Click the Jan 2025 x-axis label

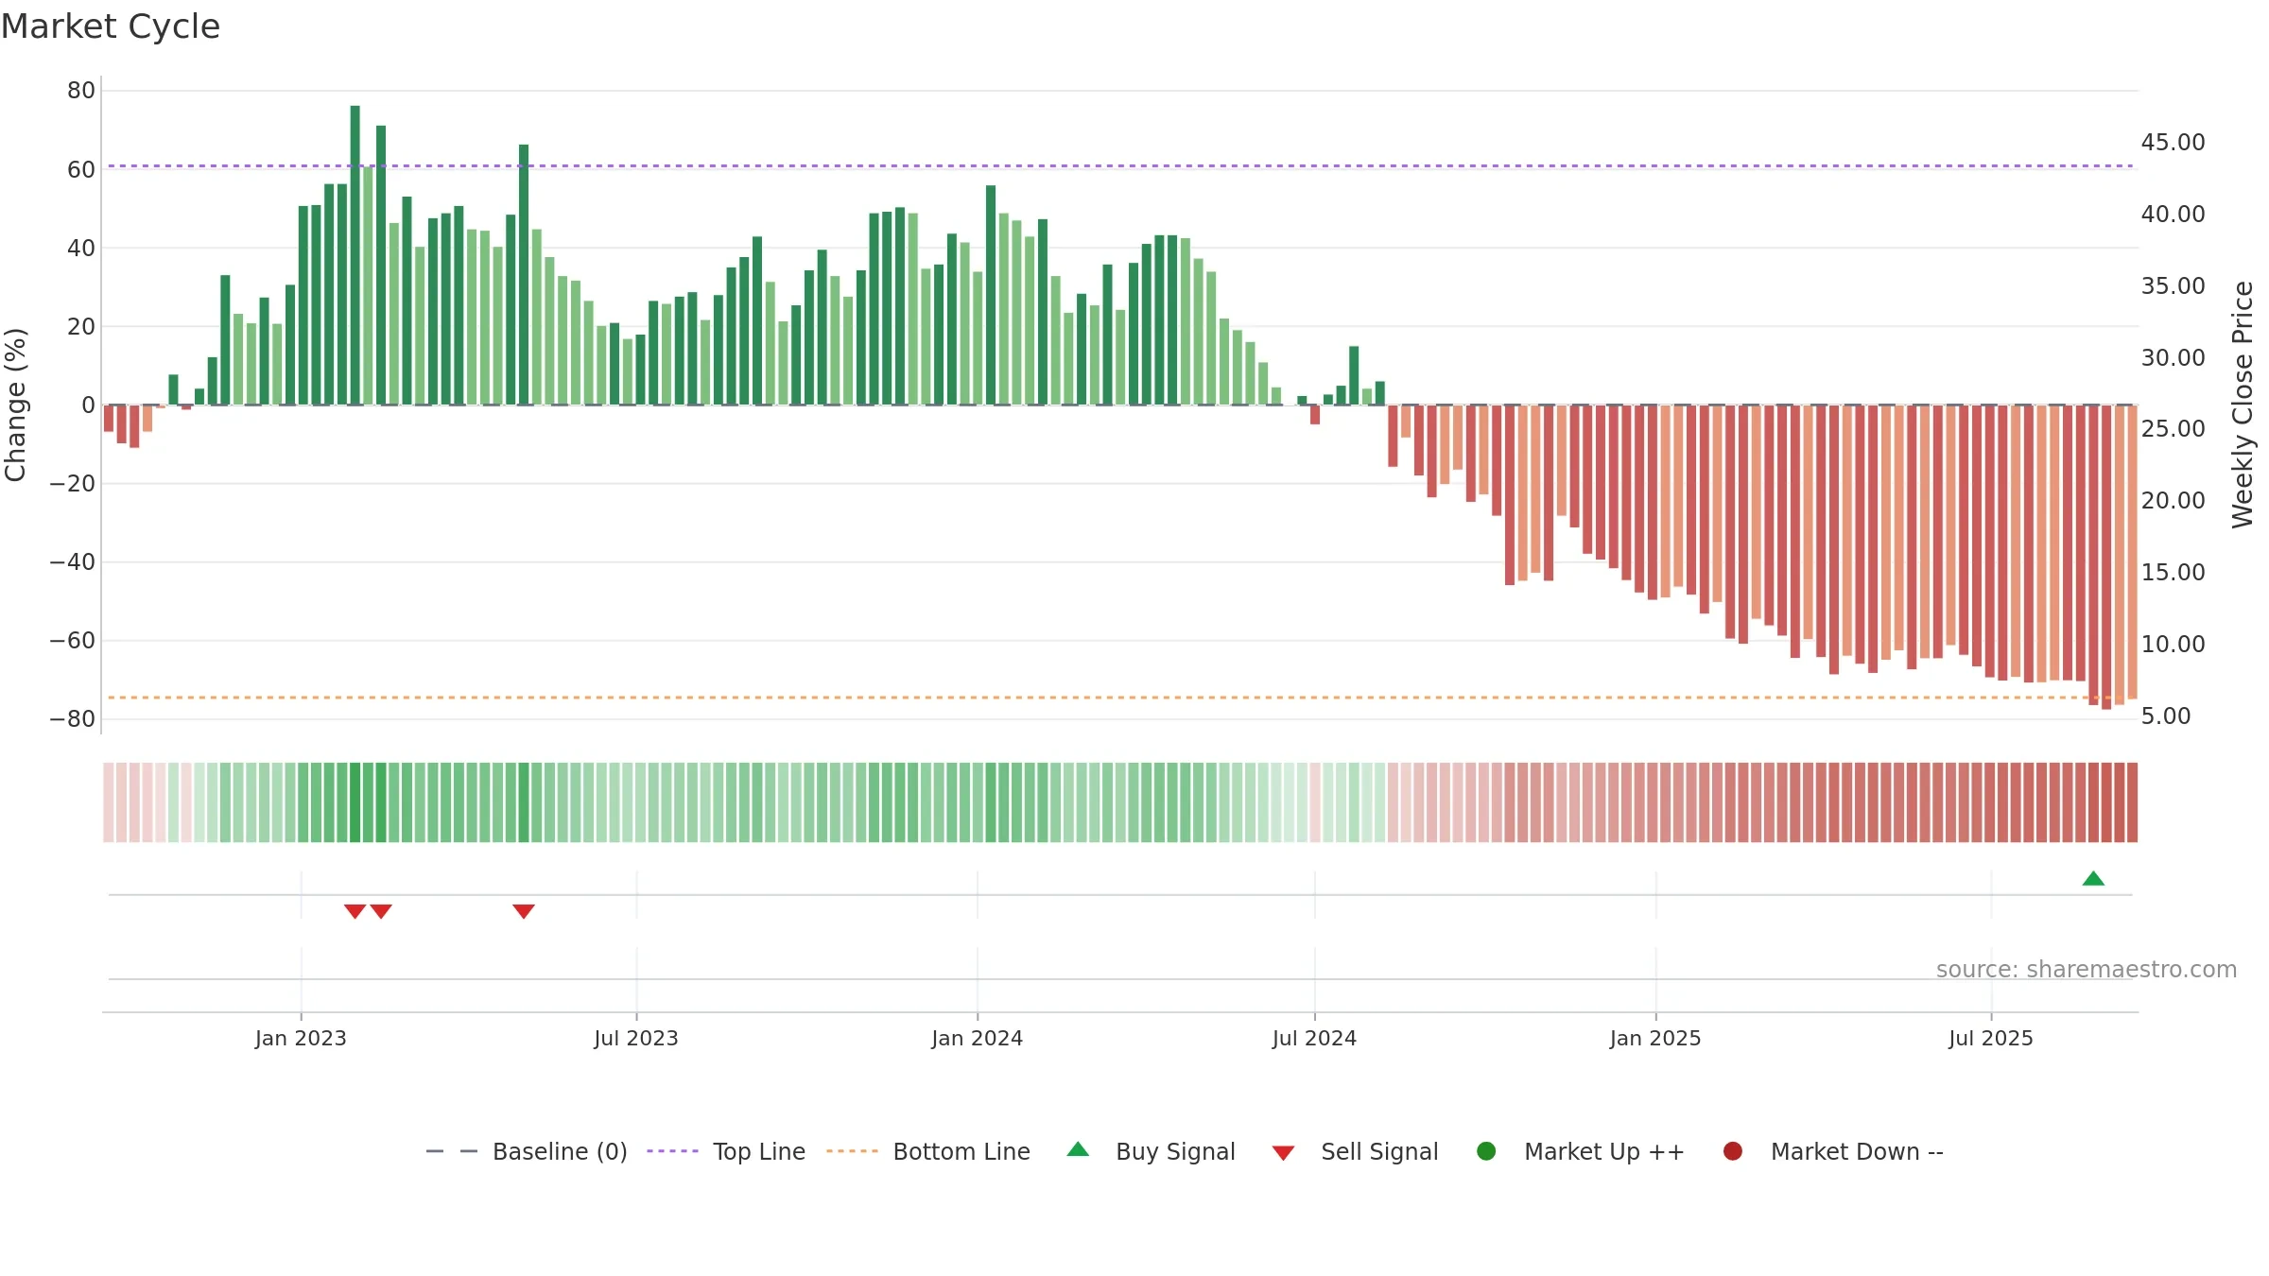(1655, 1039)
